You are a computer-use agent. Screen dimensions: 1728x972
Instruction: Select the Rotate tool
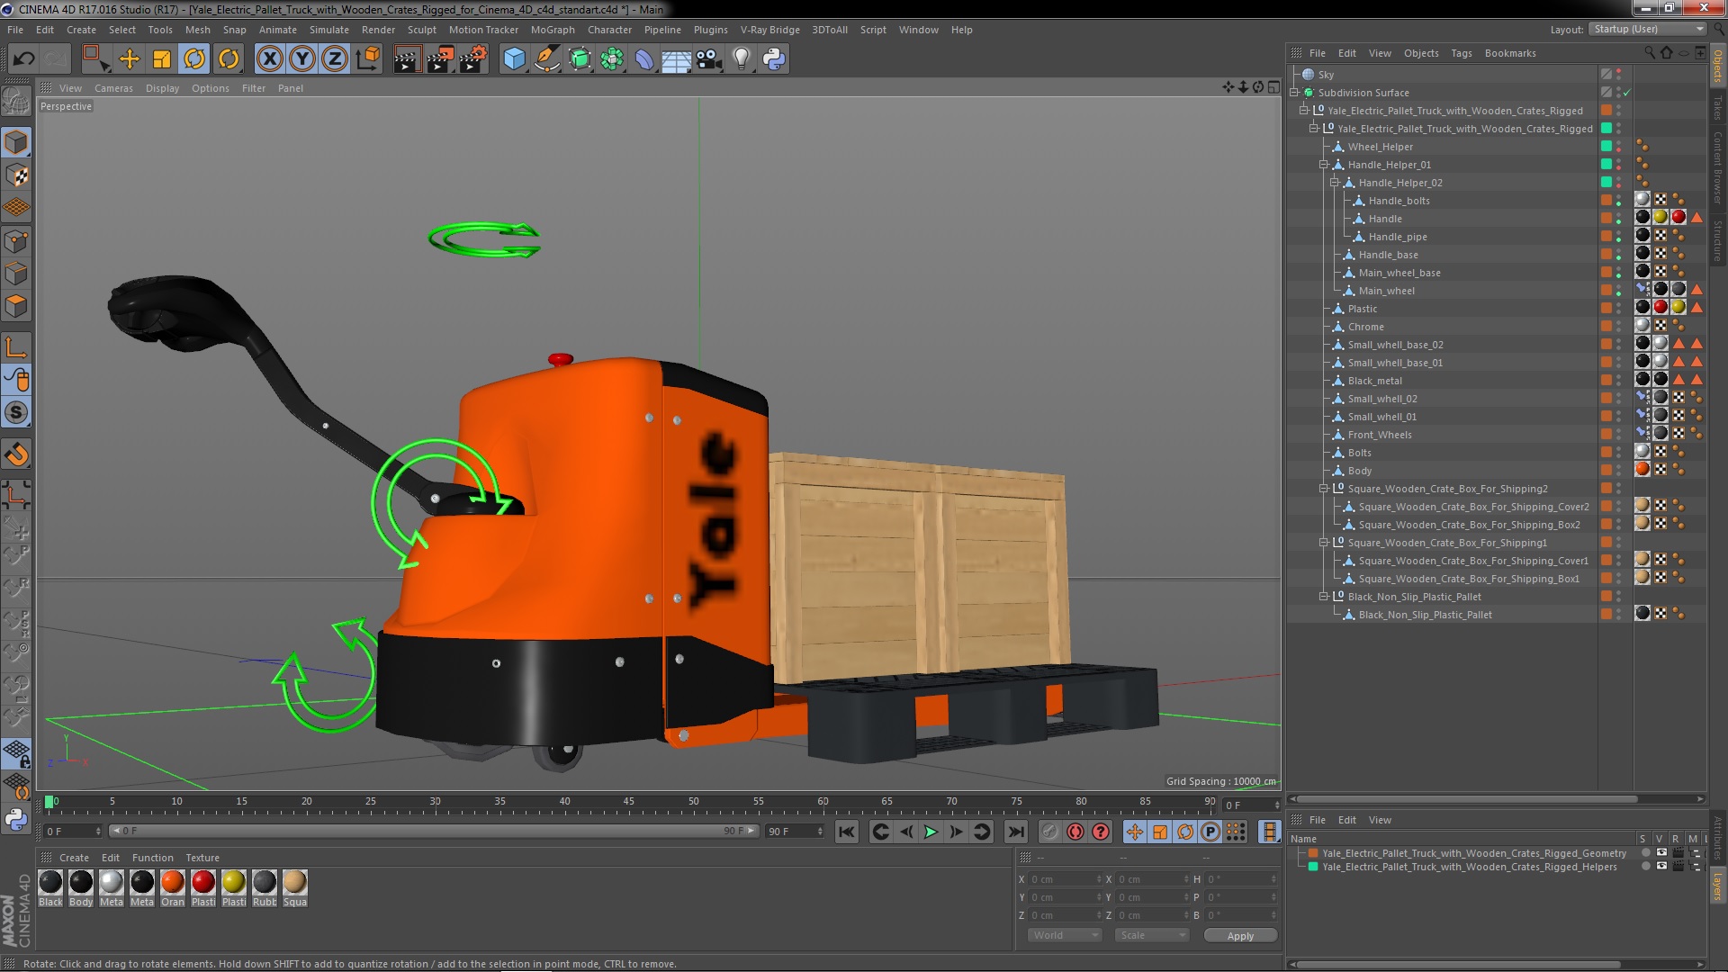(x=194, y=59)
